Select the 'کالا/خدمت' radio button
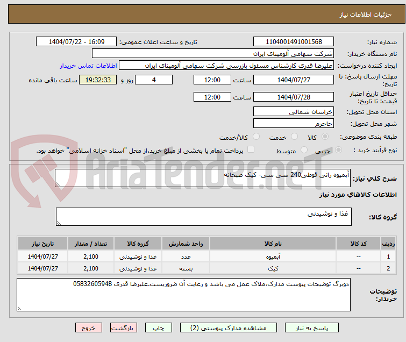406x342 pixels. [256, 137]
